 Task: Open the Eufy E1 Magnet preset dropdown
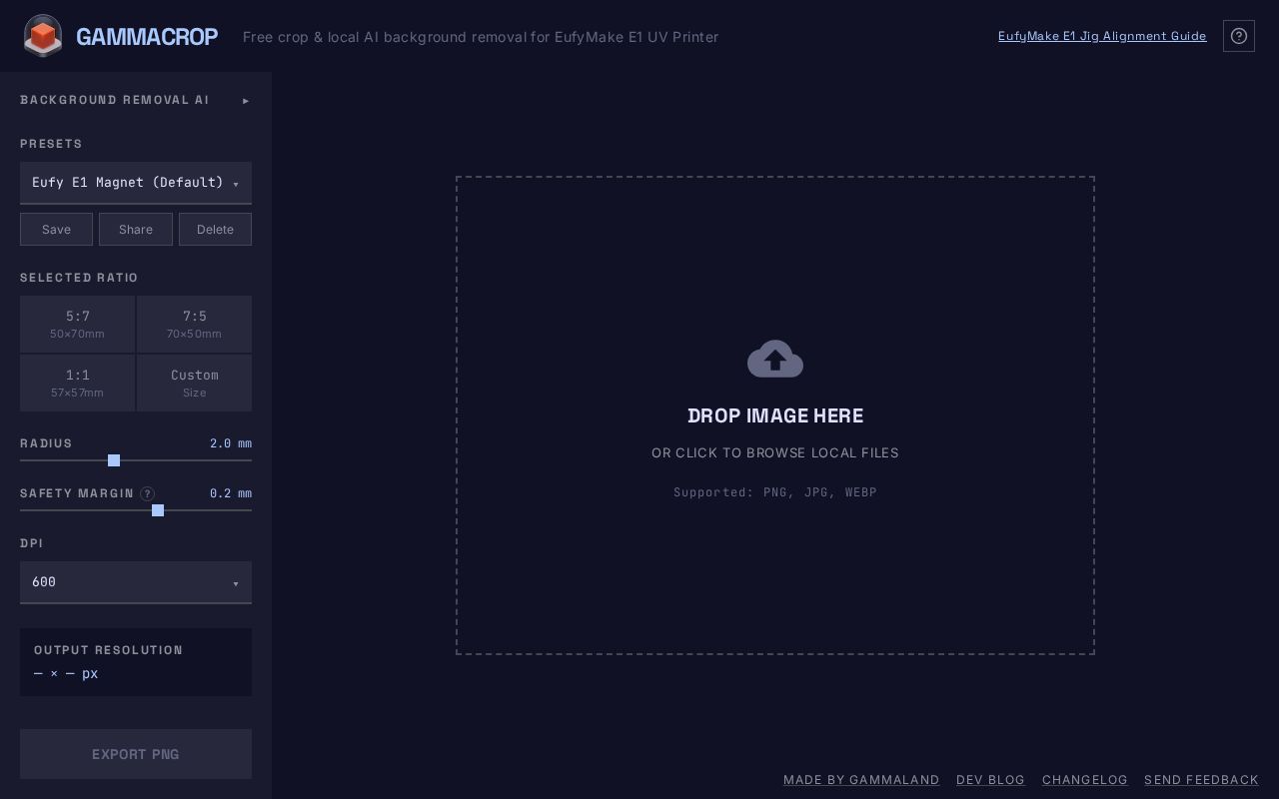[136, 183]
